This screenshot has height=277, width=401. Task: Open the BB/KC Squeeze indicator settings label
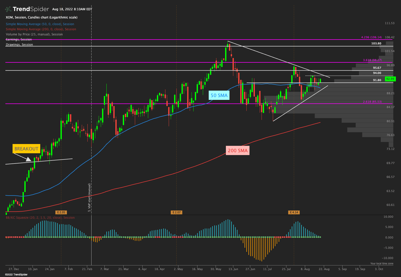click(40, 218)
